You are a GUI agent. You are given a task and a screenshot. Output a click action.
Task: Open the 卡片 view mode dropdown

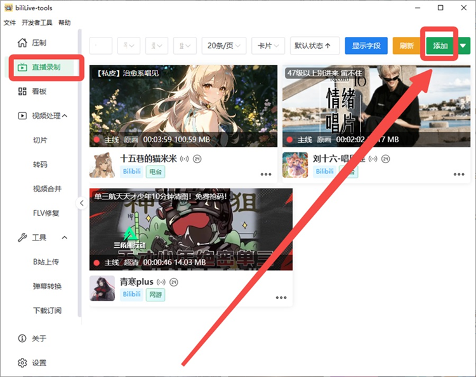268,46
